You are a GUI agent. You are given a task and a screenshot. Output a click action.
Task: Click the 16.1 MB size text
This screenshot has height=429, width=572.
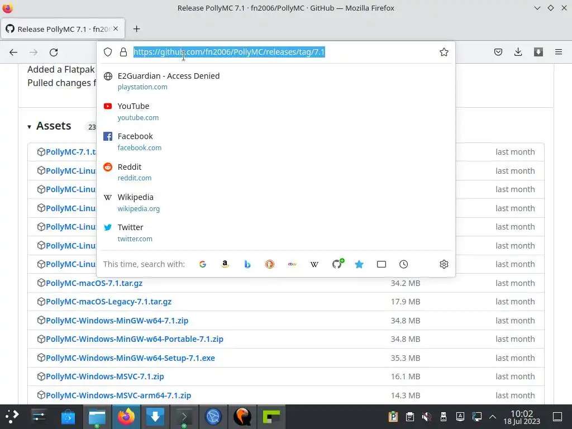pos(406,376)
